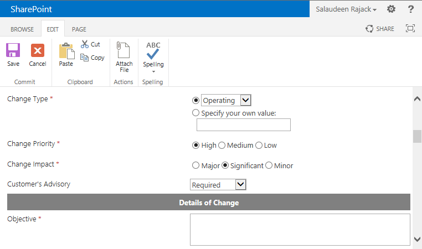This screenshot has height=249, width=422.
Task: Click inside the Objective text box
Action: coord(300,230)
